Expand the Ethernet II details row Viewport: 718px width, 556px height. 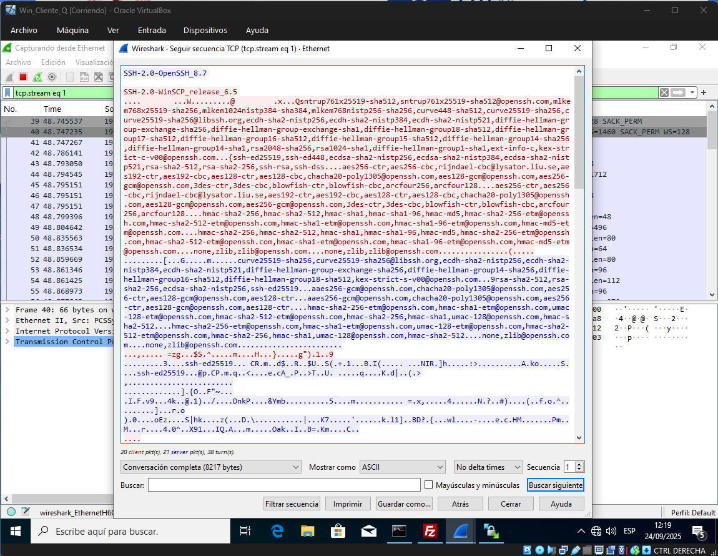click(7, 320)
